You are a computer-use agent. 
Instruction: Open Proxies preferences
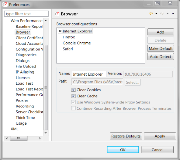[x=22, y=100]
